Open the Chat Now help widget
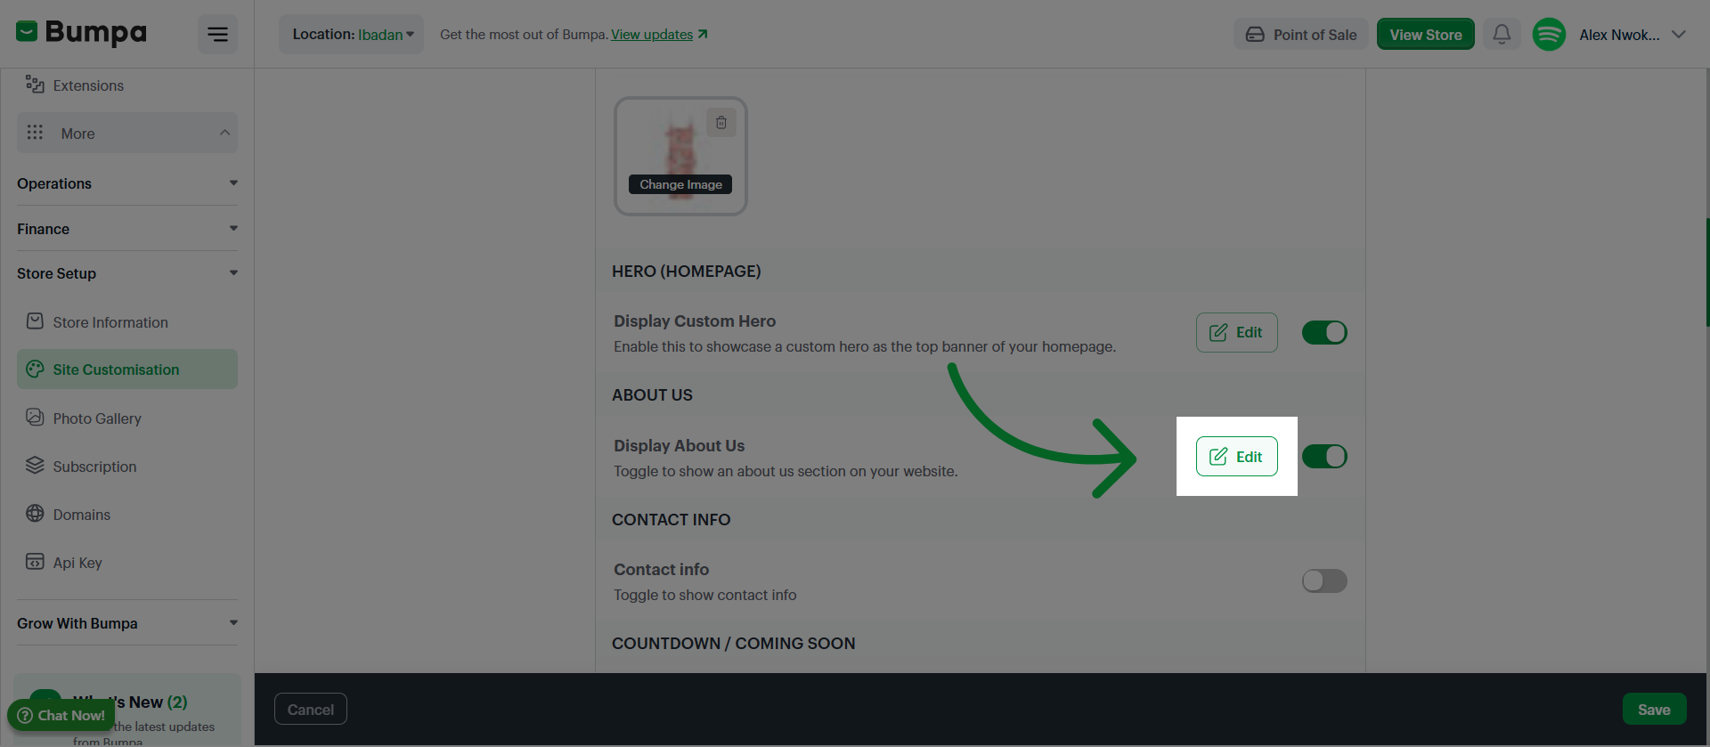Screen dimensions: 1710x747 point(61,715)
